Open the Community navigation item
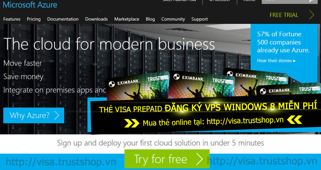 click(x=173, y=19)
